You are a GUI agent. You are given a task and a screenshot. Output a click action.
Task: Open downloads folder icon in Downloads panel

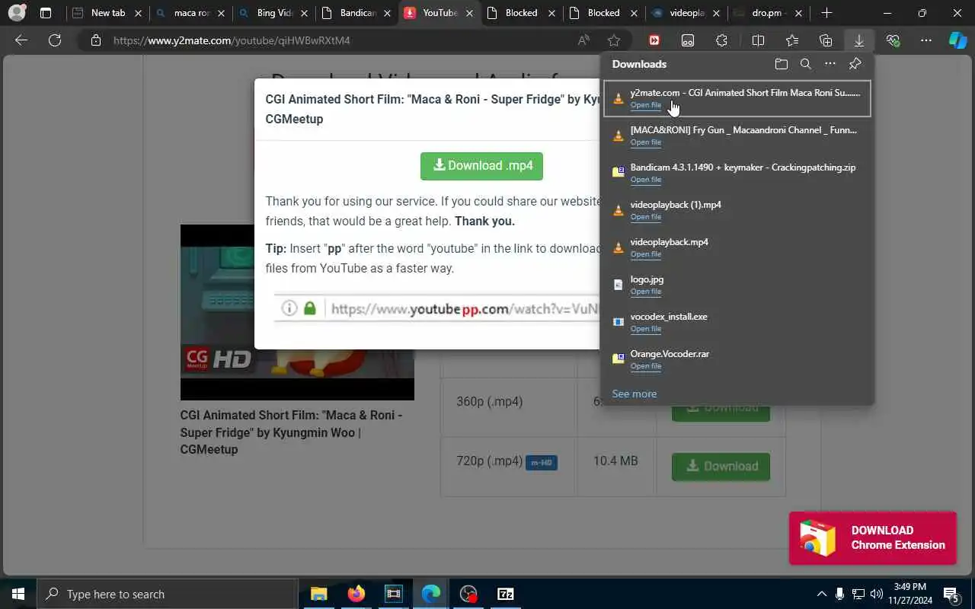pos(781,64)
